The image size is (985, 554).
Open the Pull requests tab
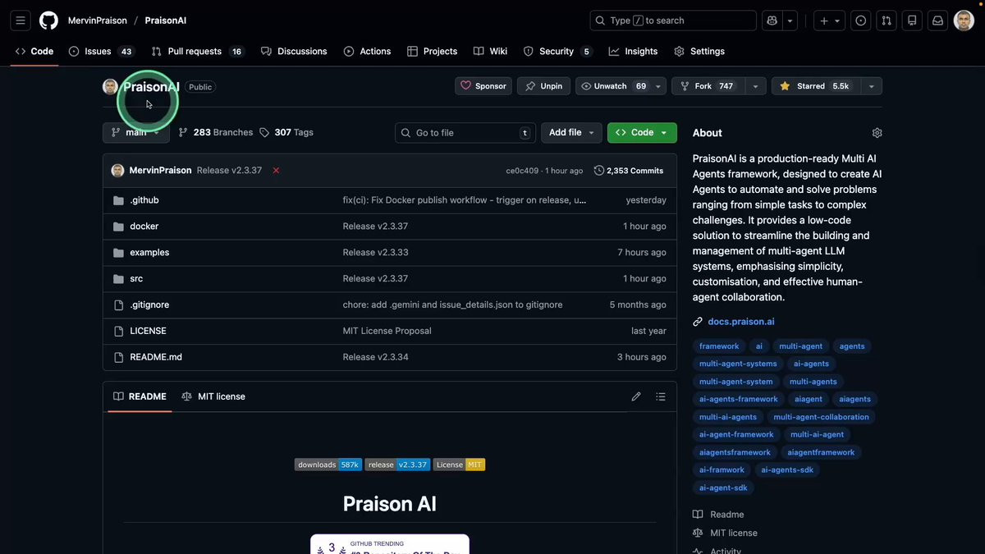click(198, 51)
